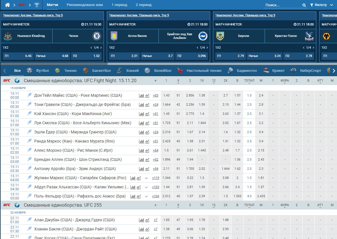This screenshot has height=239, width=337.
Task: Expand Жулиан Маркес match dropdown chevron
Action: click(146, 178)
